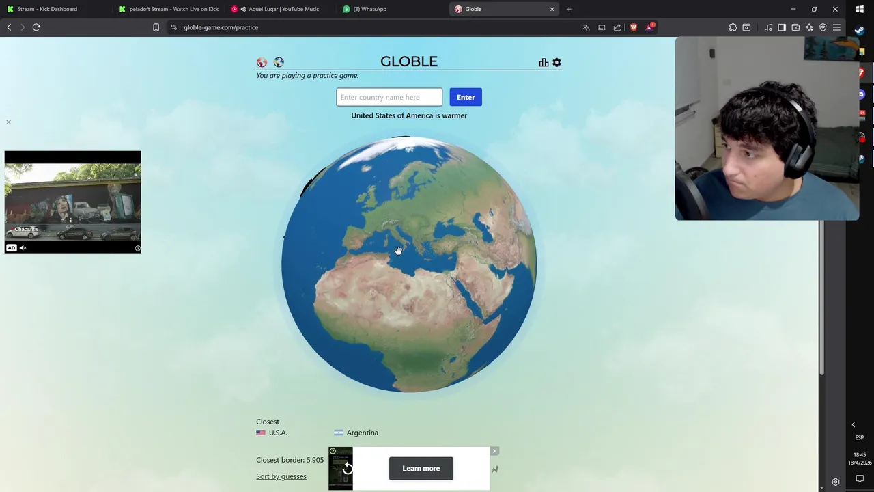
Task: Click Learn more button in ad
Action: pyautogui.click(x=421, y=468)
